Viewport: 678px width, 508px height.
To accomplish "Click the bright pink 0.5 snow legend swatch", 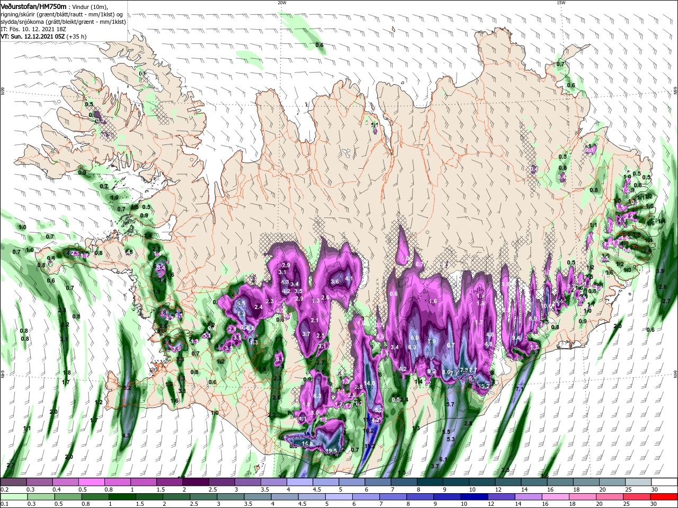I will pyautogui.click(x=91, y=482).
